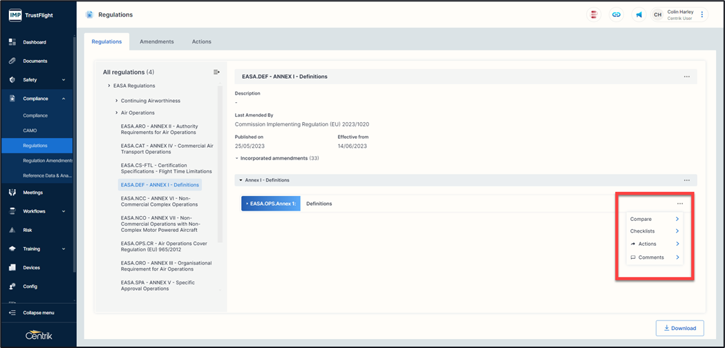Select Compare from the context menu

click(x=654, y=219)
